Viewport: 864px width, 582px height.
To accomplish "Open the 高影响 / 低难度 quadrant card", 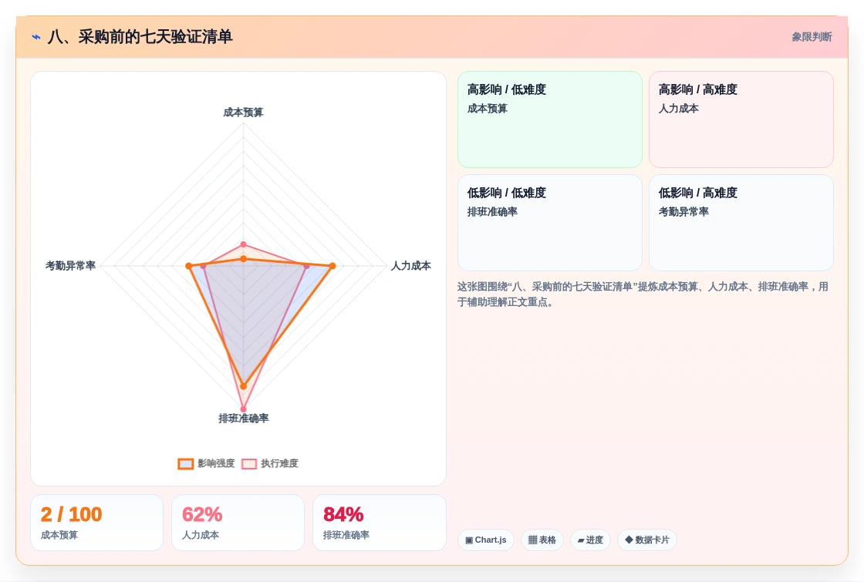I will pos(550,119).
